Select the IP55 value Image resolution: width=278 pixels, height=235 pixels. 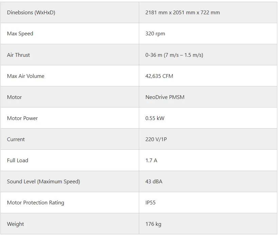150,202
